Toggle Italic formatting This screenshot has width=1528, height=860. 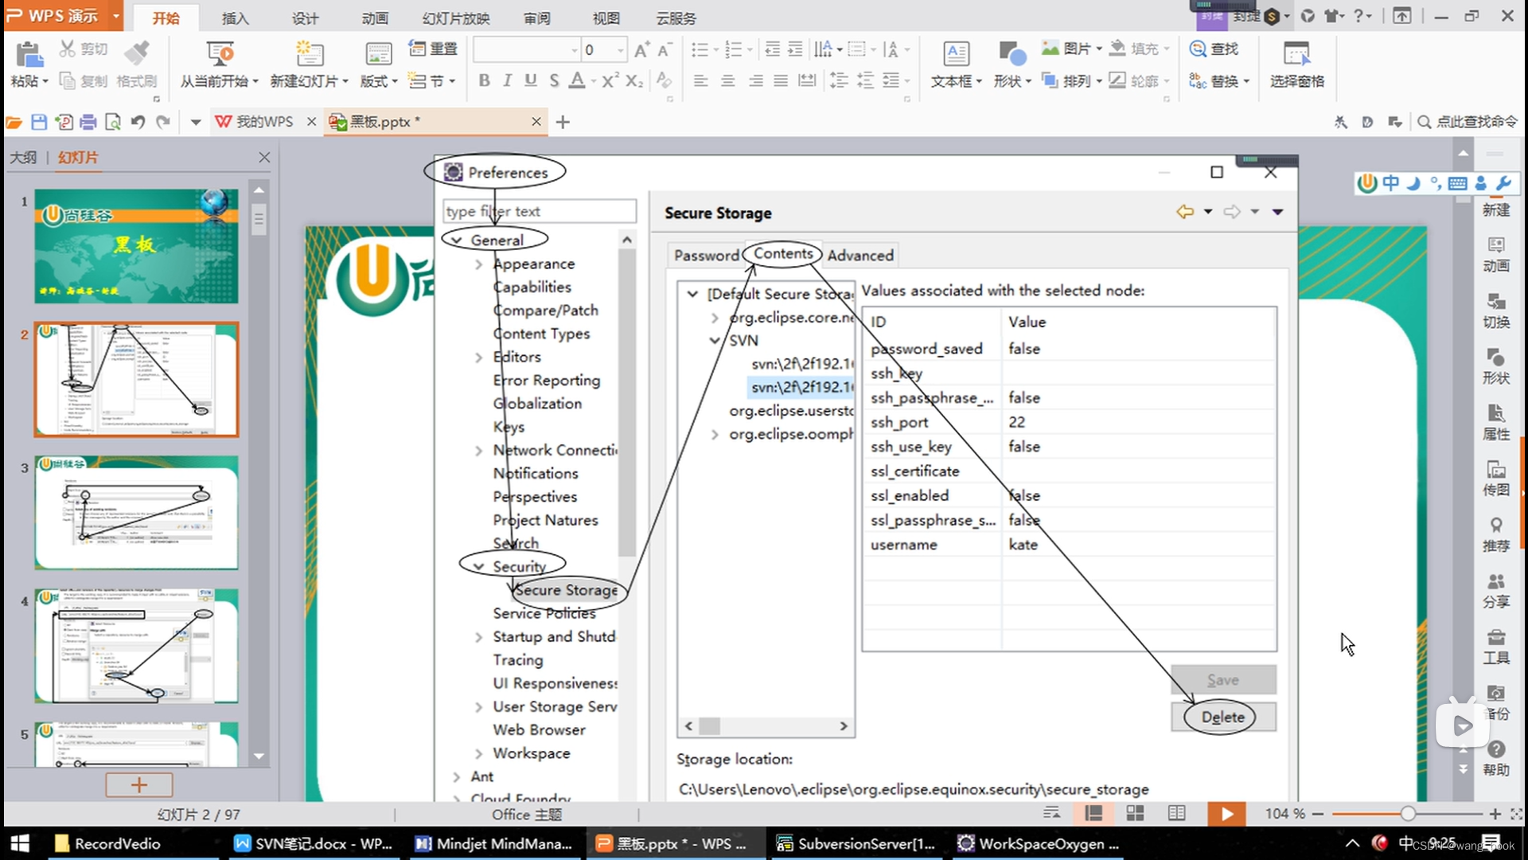click(507, 80)
